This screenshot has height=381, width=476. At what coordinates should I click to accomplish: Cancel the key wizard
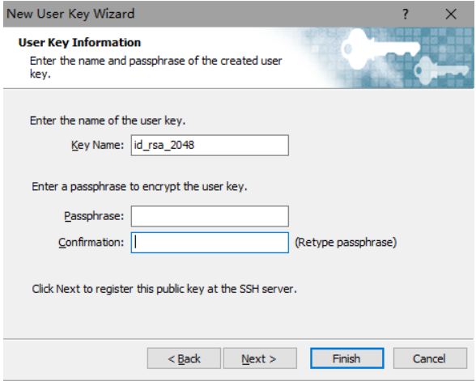[x=430, y=358]
